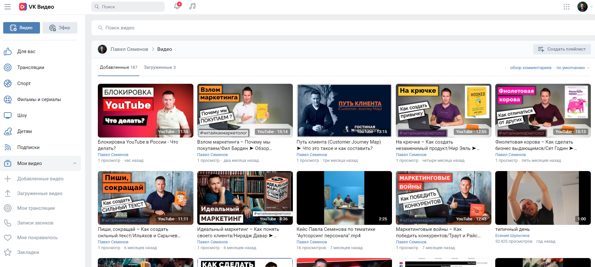Image resolution: width=595 pixels, height=267 pixels.
Task: Open the Фиолетовая корова video thumbnail
Action: tap(543, 111)
